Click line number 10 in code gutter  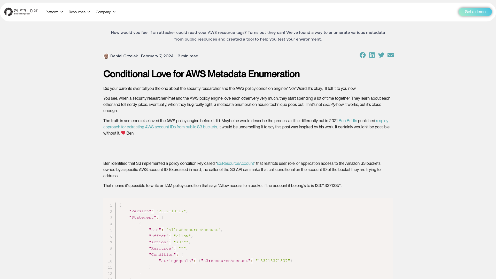click(x=110, y=261)
